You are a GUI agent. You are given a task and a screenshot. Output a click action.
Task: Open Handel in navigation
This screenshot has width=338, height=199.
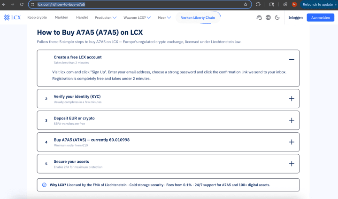(82, 17)
